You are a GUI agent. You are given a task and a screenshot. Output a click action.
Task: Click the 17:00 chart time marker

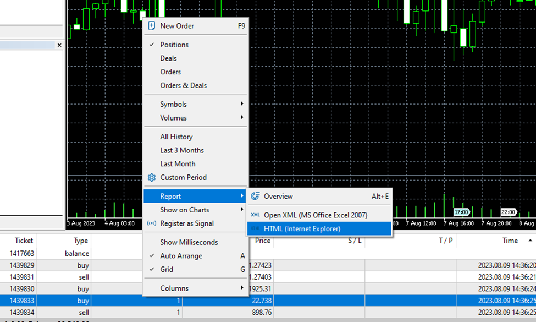pos(461,212)
